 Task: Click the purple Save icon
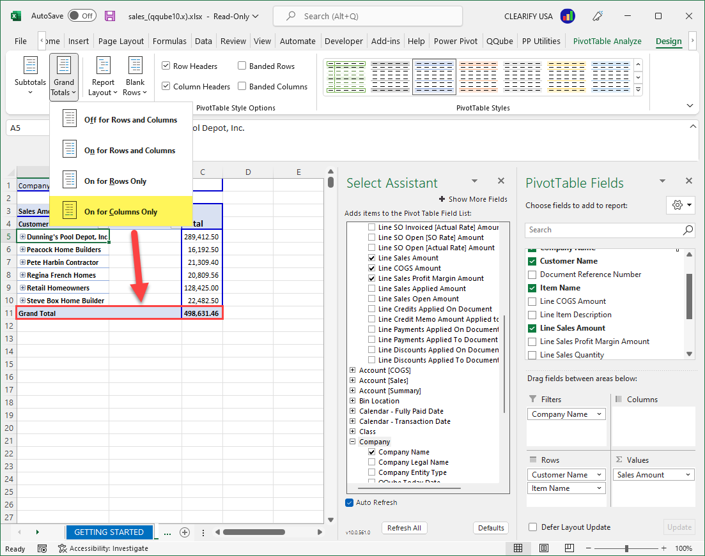(x=110, y=16)
